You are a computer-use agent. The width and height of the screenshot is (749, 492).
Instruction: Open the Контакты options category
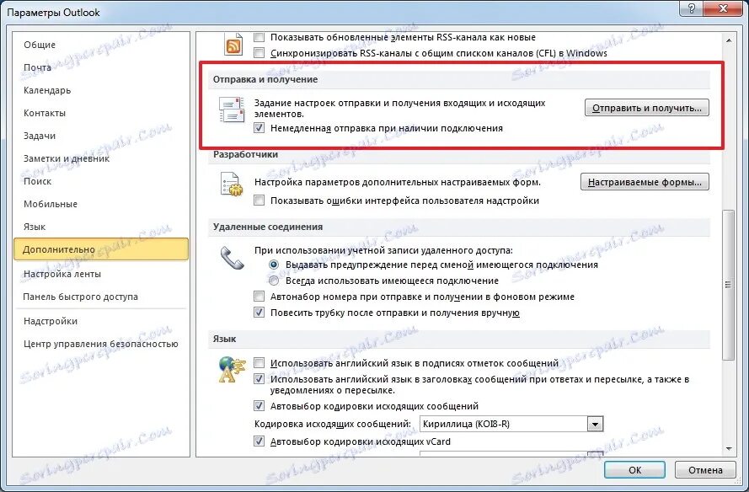(x=101, y=113)
